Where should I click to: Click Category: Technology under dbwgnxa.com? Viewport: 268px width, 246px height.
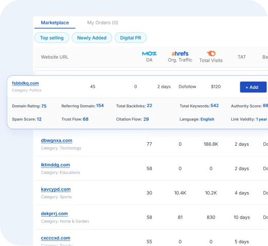[61, 148]
